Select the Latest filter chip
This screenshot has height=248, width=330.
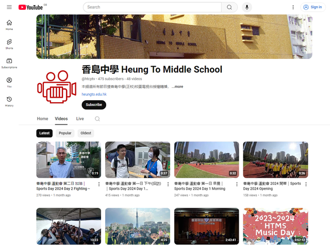45,133
